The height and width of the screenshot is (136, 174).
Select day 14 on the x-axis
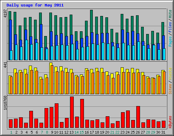click(x=76, y=132)
